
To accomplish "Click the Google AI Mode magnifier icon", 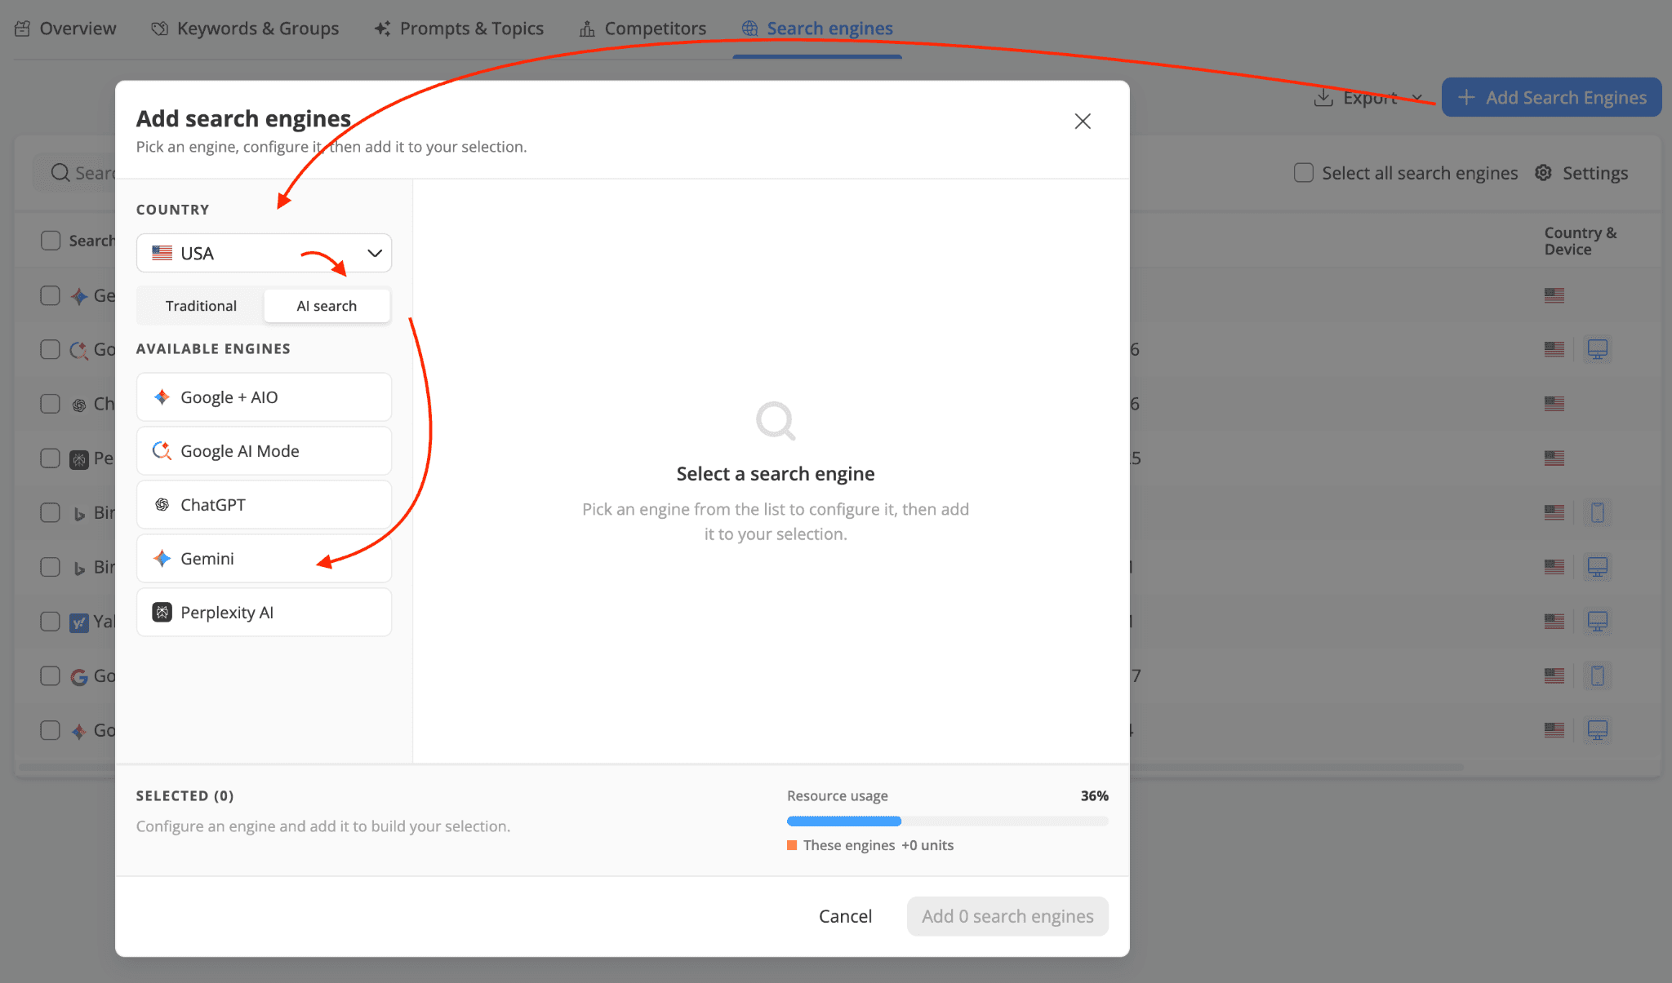I will 162,451.
